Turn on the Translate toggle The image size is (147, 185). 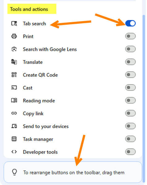(130, 62)
